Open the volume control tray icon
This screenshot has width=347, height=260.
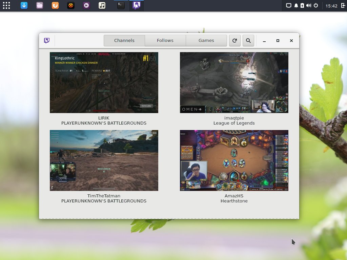click(309, 5)
